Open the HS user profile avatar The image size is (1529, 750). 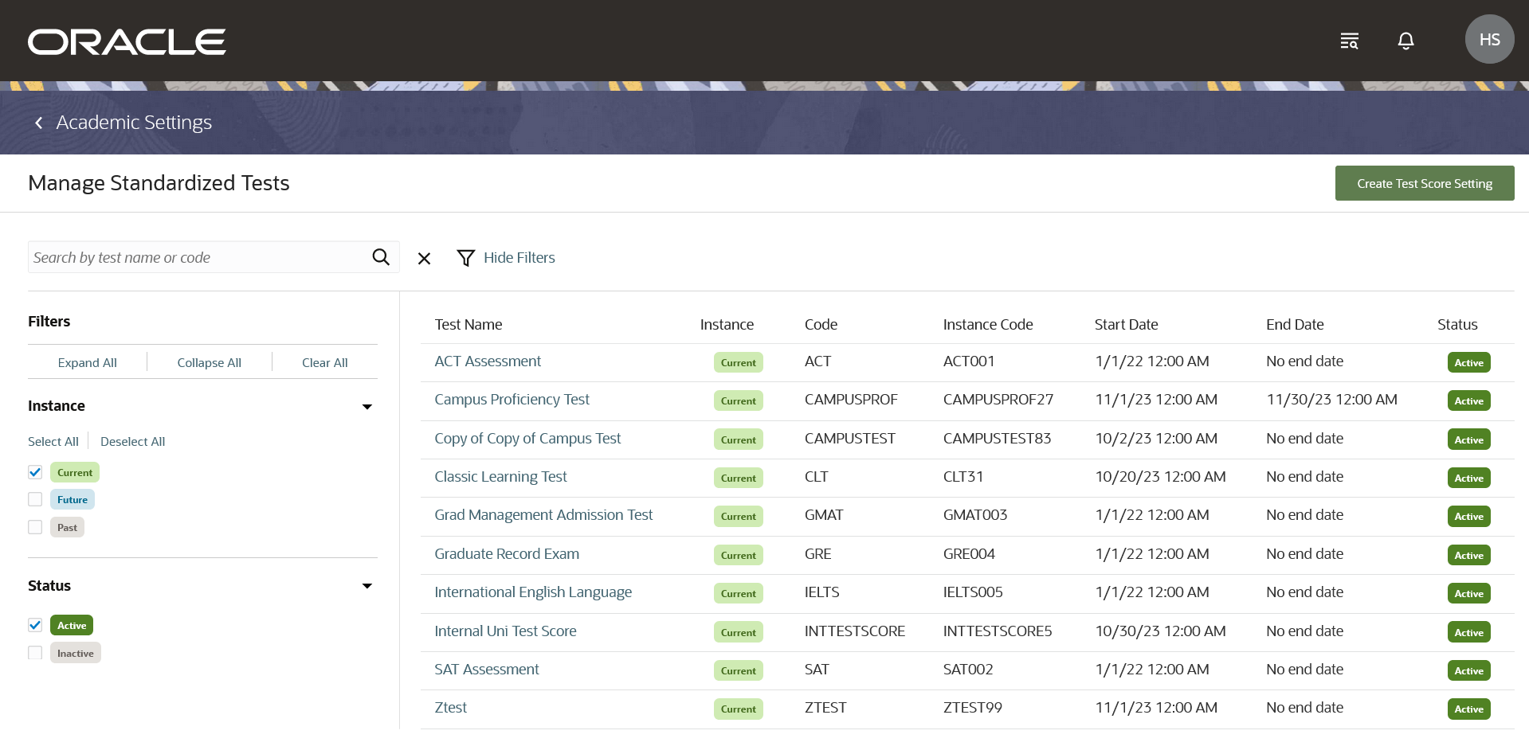coord(1488,40)
